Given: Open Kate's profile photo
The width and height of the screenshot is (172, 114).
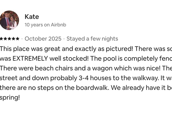Looking at the screenshot, I should (x=9, y=20).
